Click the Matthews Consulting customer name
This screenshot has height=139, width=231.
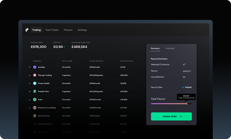[x=47, y=108]
